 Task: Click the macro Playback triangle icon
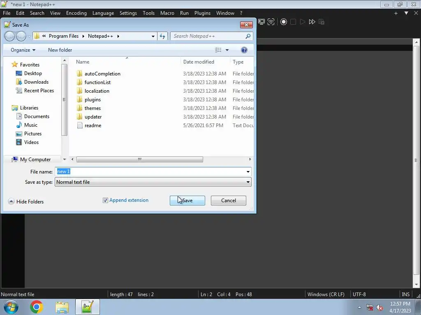click(302, 22)
